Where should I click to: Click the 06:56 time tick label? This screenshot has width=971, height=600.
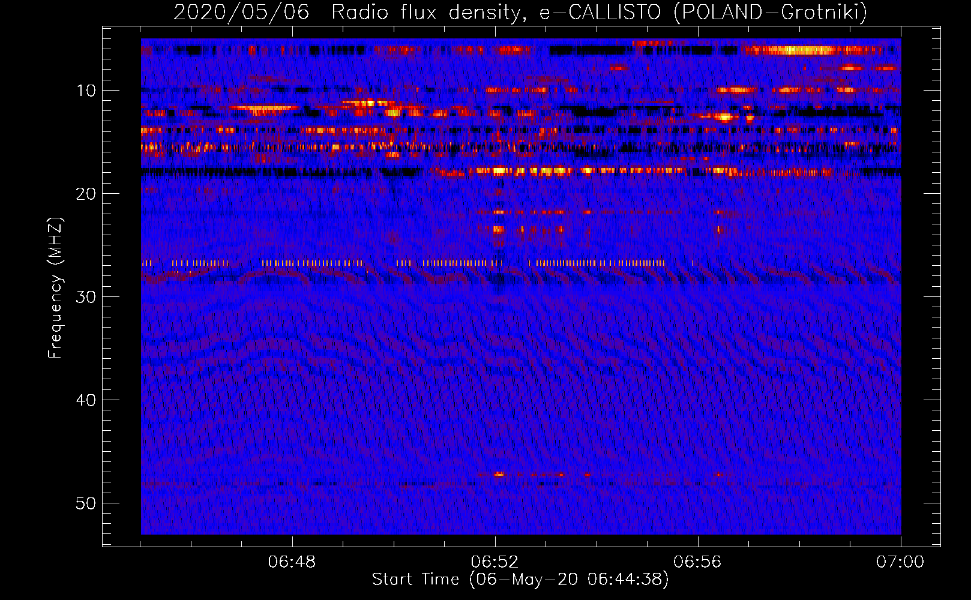697,562
